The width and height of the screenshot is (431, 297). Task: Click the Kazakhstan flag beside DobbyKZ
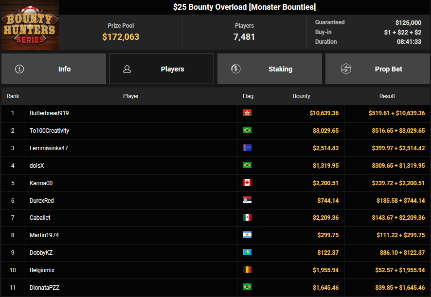247,253
